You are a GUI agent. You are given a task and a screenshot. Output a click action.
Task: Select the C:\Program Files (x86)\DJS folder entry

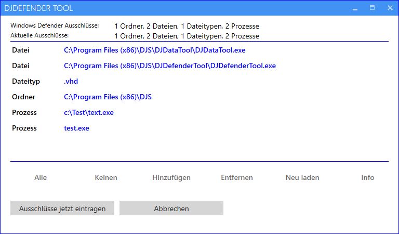tap(108, 97)
